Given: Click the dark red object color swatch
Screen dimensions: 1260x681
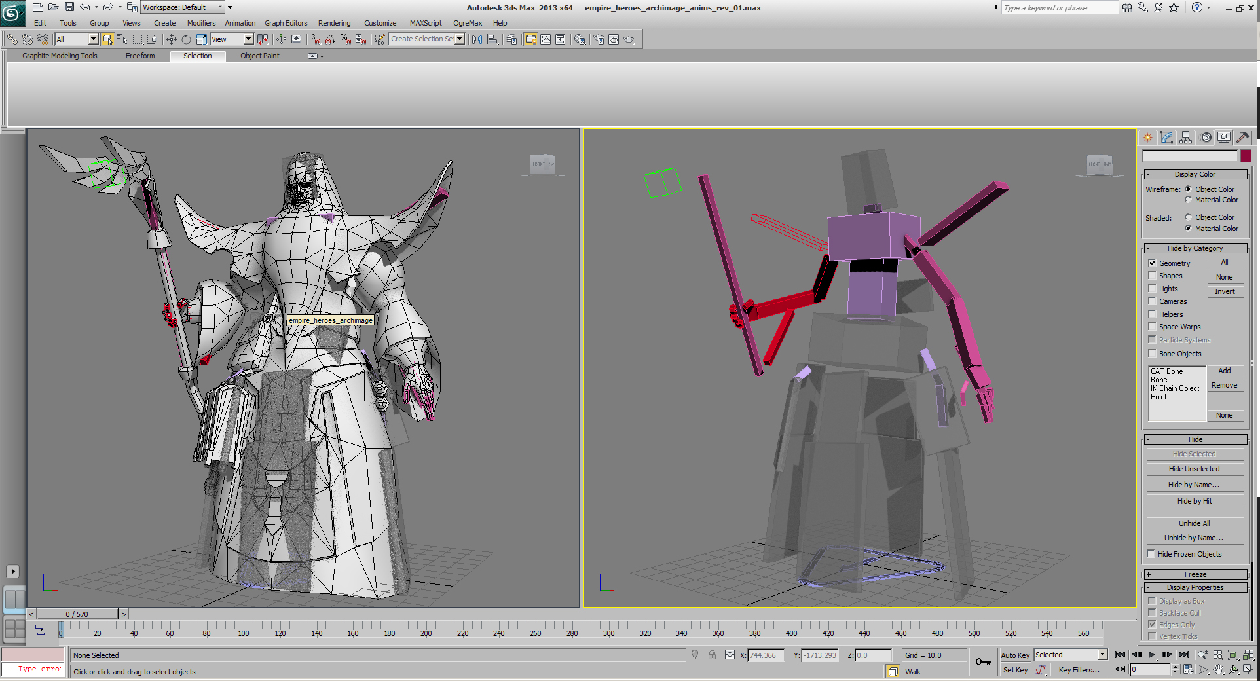Looking at the screenshot, I should tap(1246, 156).
